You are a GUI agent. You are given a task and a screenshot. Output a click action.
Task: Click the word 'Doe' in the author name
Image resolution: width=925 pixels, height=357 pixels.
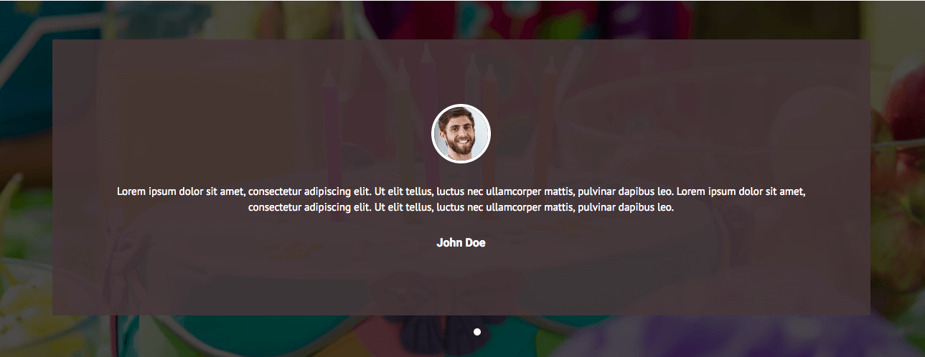click(x=476, y=243)
